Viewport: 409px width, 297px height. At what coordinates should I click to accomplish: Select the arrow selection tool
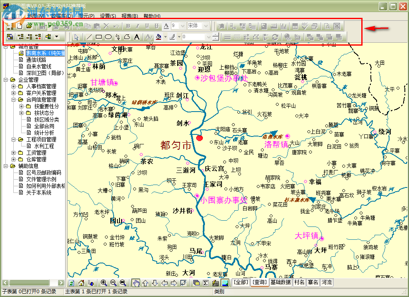pos(76,37)
